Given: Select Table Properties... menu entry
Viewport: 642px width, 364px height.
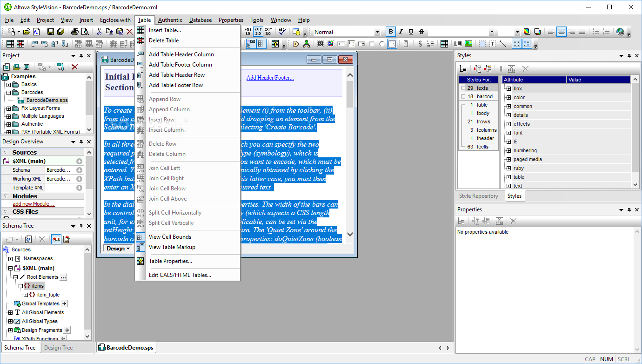Looking at the screenshot, I should point(170,261).
